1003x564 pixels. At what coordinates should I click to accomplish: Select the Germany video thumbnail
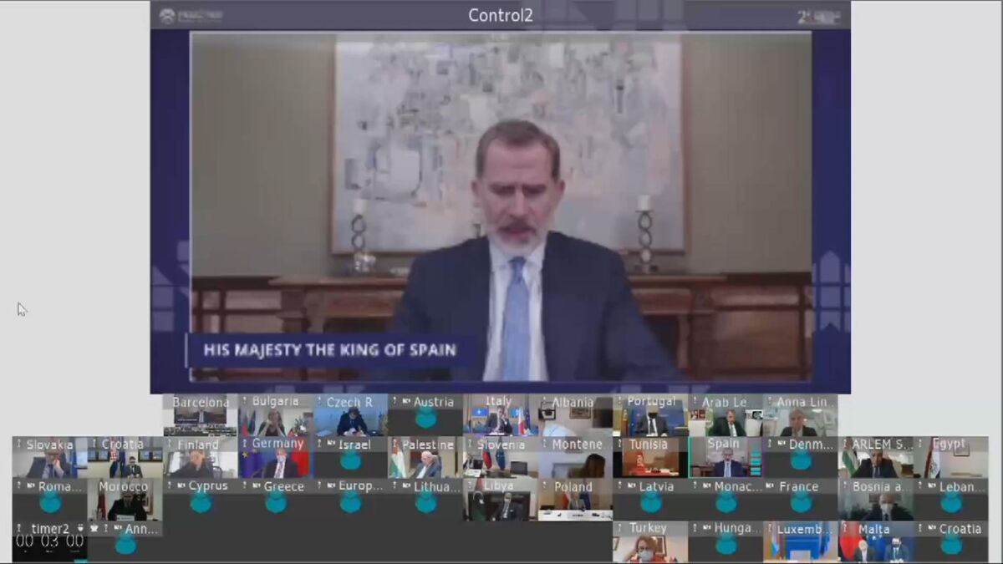click(275, 457)
